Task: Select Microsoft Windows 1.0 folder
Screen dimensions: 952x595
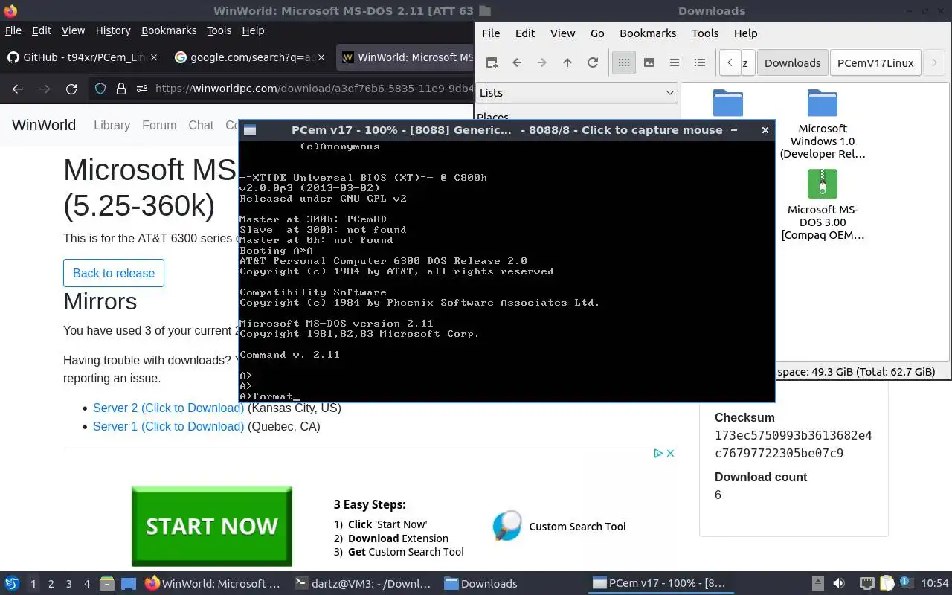Action: click(823, 124)
